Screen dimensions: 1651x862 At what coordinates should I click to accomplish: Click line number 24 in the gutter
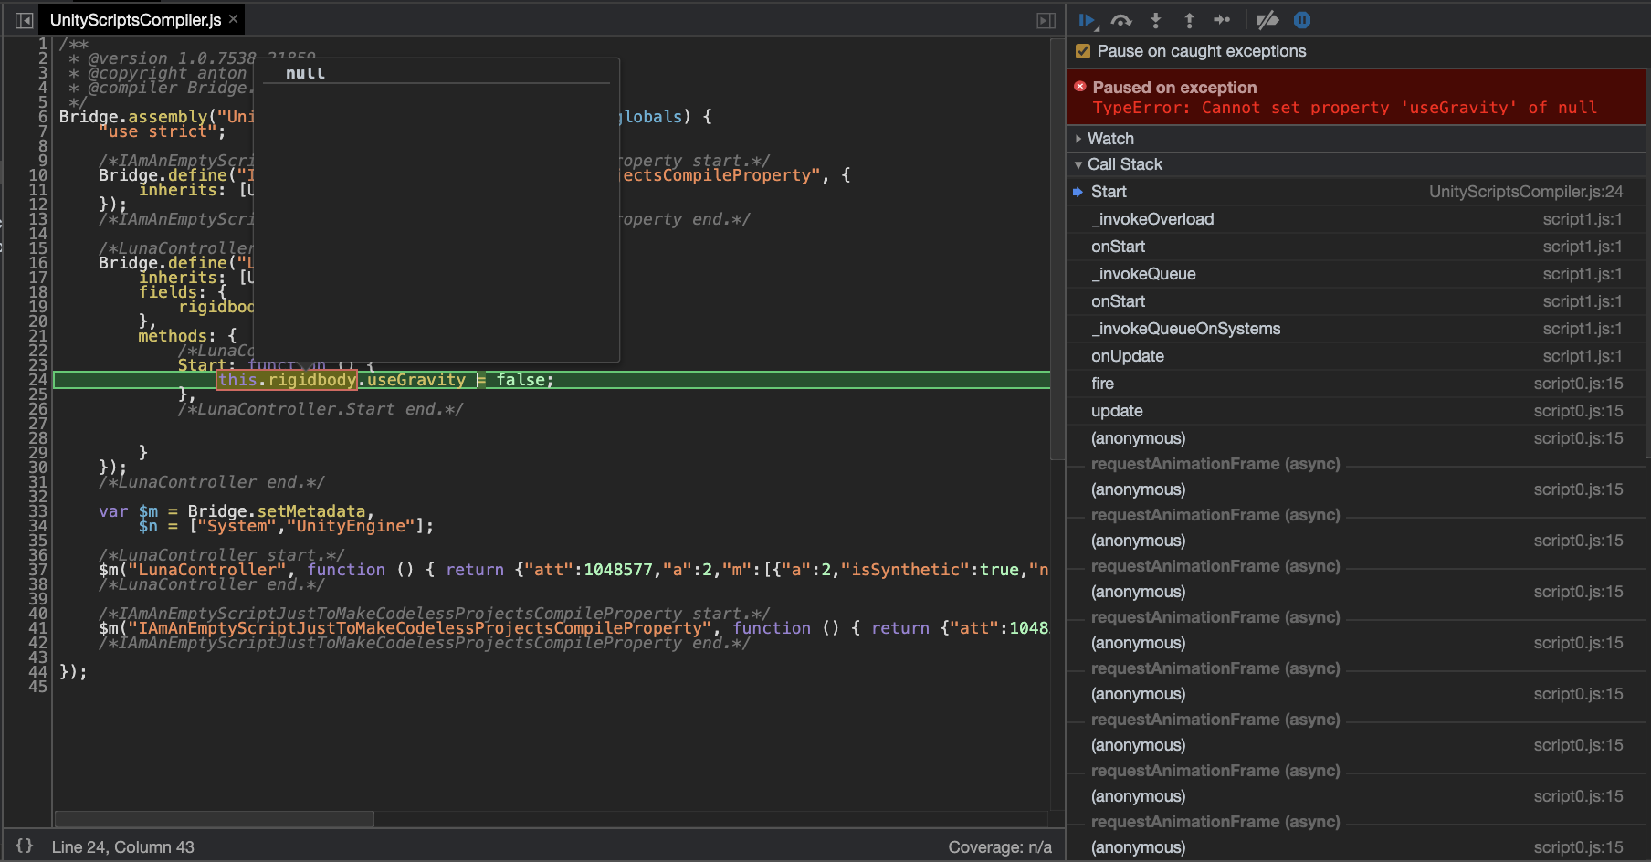37,380
